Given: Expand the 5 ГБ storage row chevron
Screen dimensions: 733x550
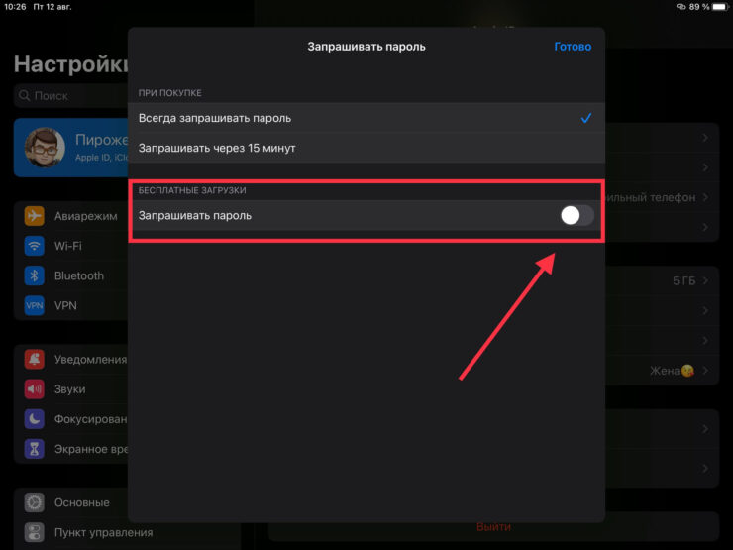Looking at the screenshot, I should 704,281.
